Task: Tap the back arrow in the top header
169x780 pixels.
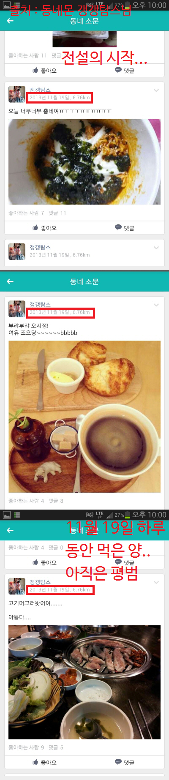Action: coord(10,21)
